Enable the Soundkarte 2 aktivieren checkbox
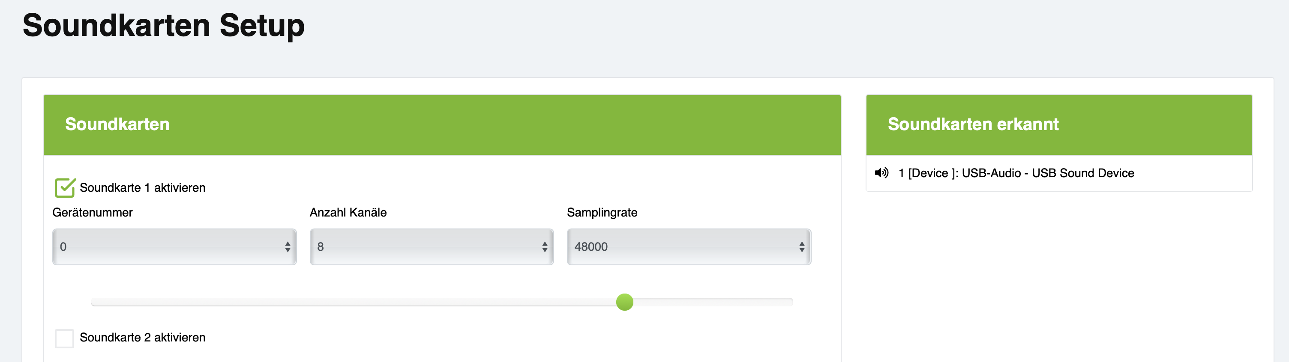 (x=65, y=338)
